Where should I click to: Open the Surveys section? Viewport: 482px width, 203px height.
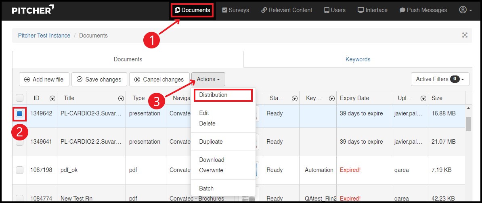(235, 10)
